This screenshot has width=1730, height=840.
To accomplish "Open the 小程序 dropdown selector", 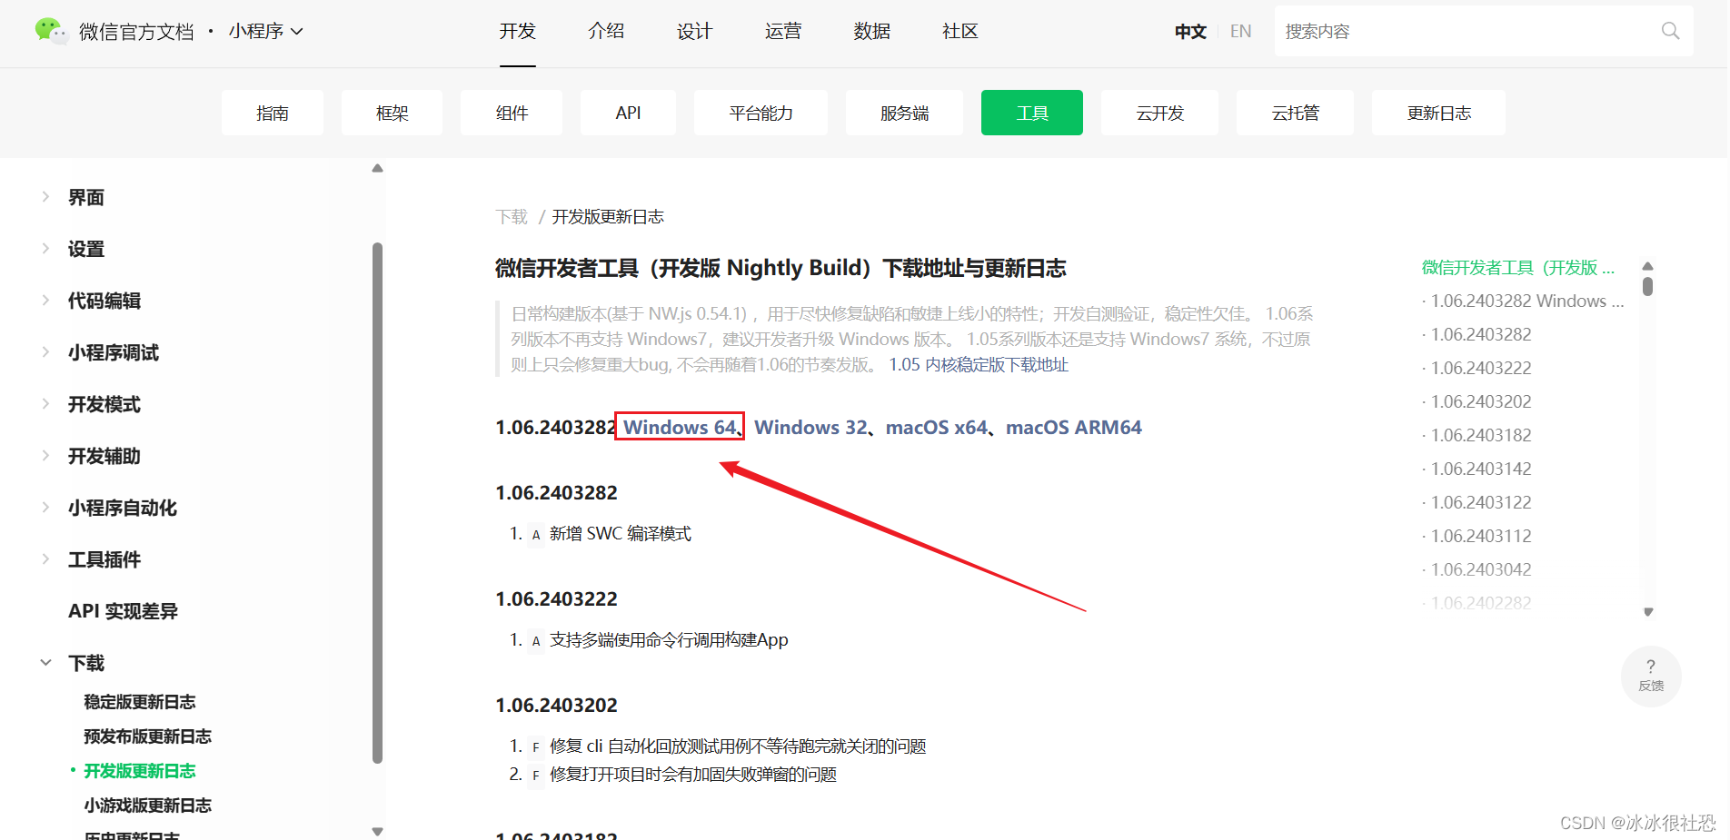I will pos(265,32).
